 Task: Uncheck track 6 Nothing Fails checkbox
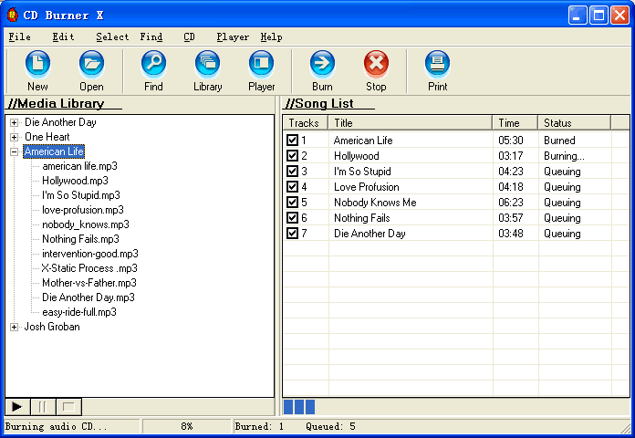(292, 217)
